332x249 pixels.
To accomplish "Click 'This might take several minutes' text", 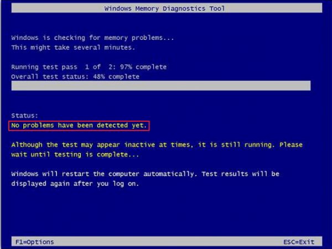I will tap(73, 48).
